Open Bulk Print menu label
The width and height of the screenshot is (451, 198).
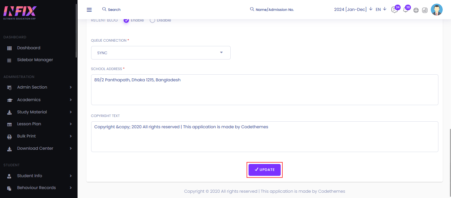click(x=27, y=136)
